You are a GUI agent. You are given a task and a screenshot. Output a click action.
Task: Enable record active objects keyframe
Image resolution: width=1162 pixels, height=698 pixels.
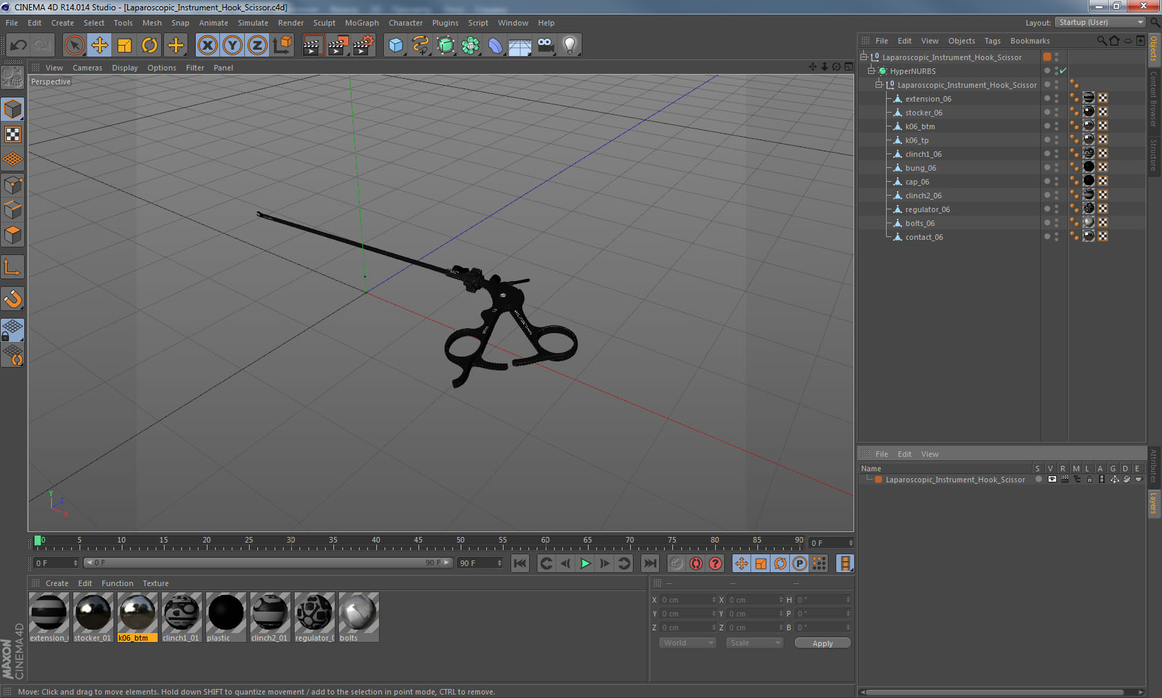tap(676, 563)
